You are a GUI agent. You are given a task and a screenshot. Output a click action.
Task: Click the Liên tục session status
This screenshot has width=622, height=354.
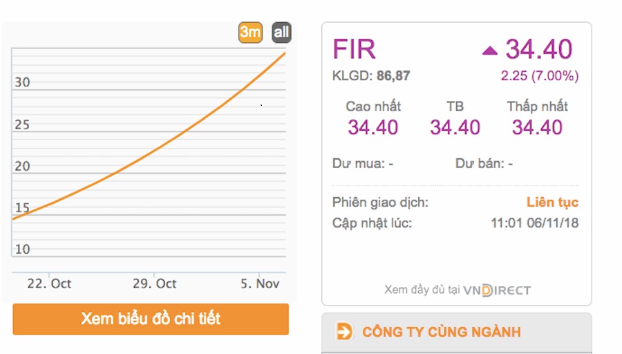click(553, 203)
